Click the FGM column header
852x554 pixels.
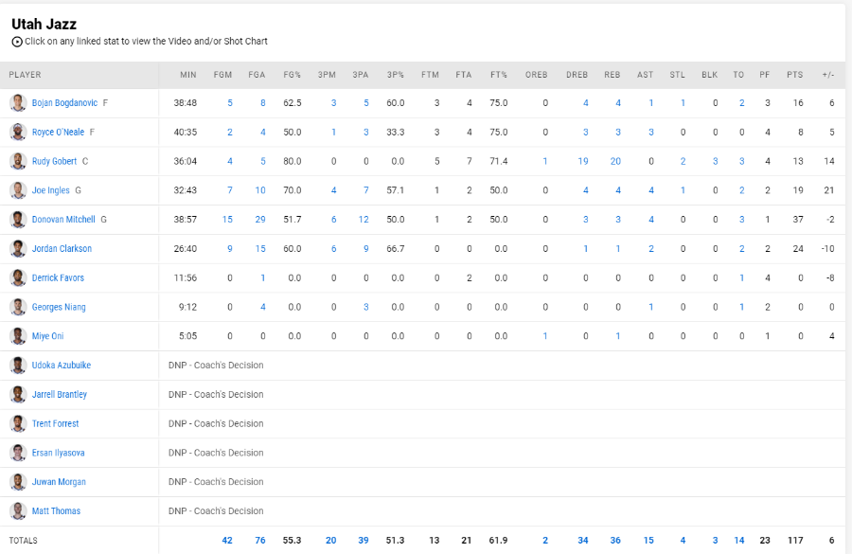pos(222,75)
